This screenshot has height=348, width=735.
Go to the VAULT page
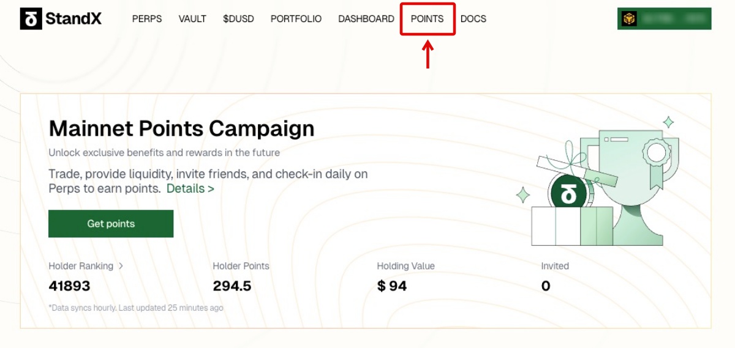[x=192, y=19]
